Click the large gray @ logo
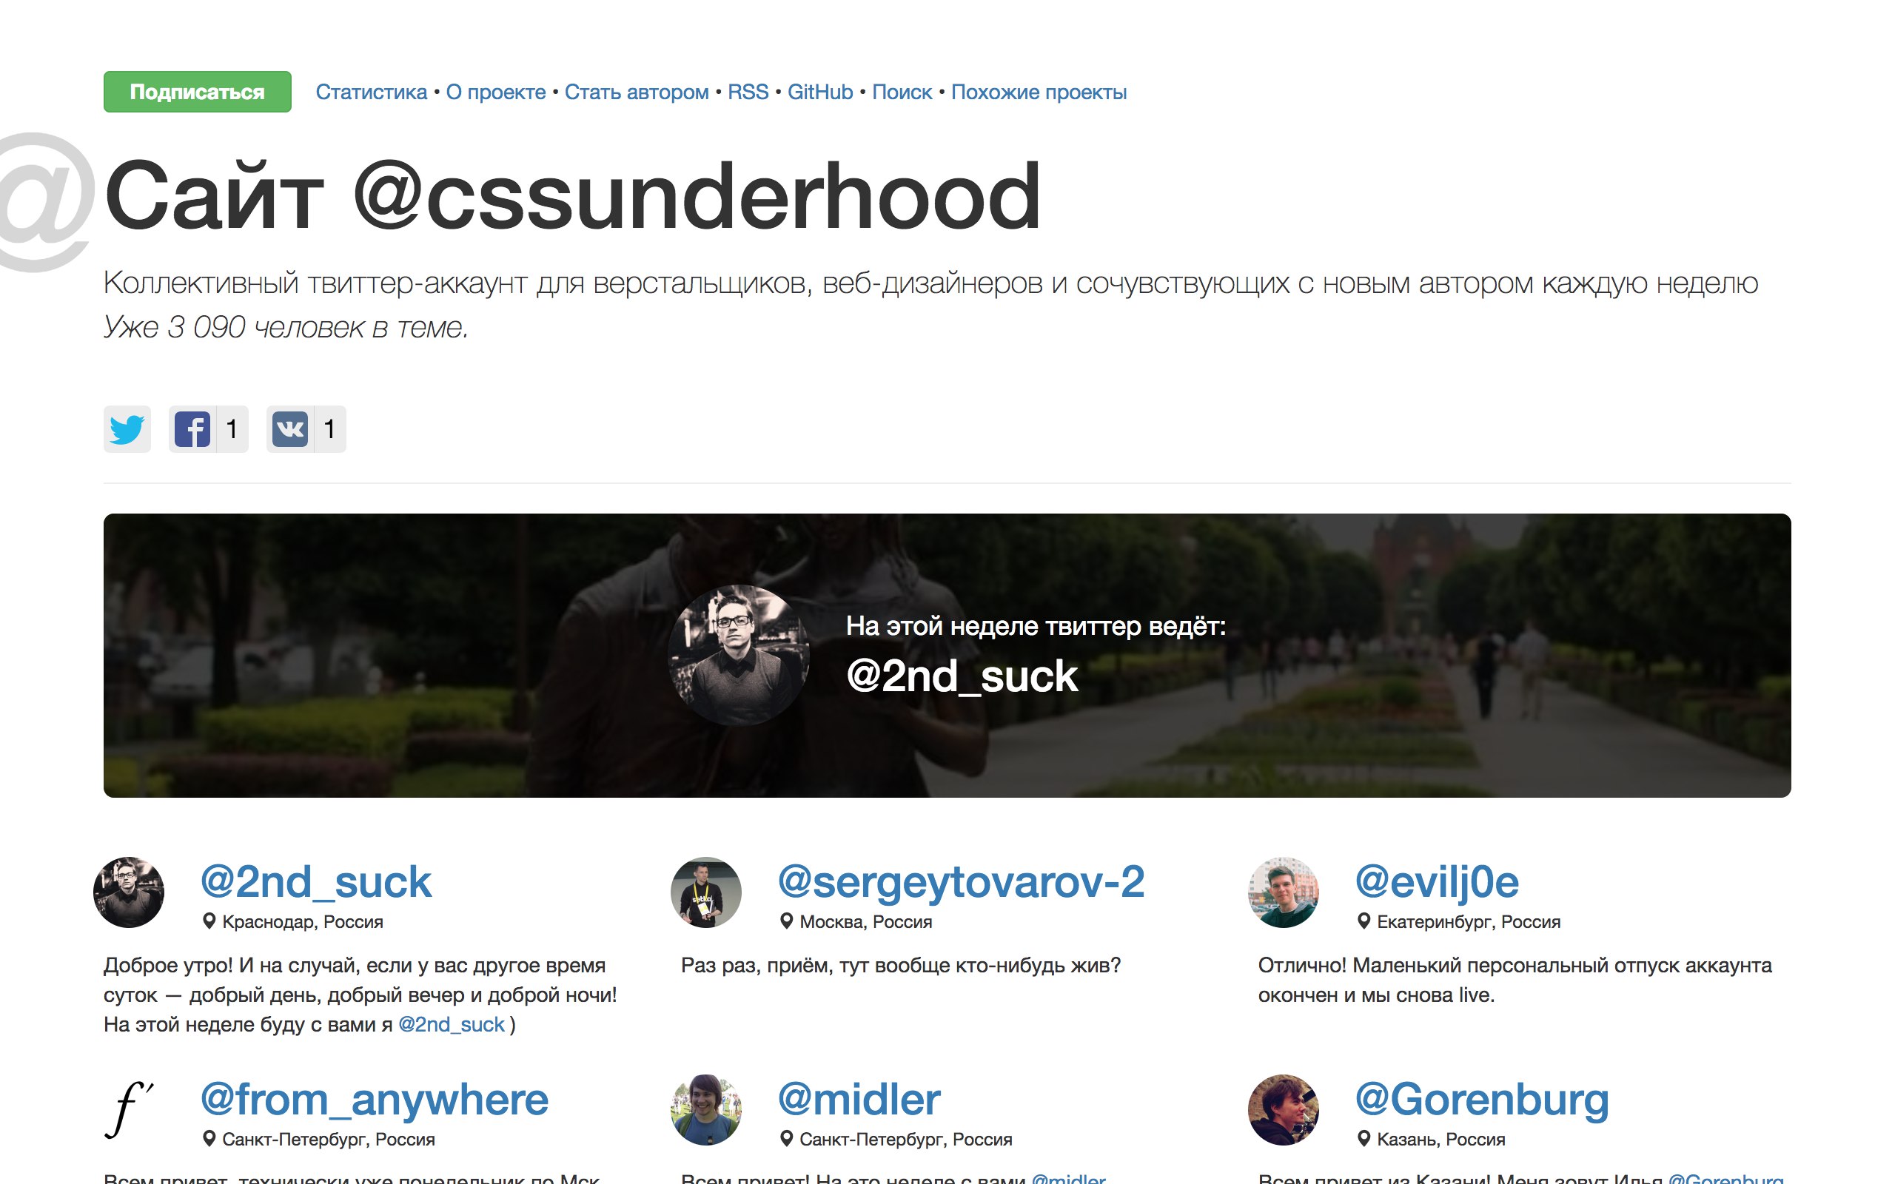Screen dimensions: 1895x1184 click(x=45, y=202)
